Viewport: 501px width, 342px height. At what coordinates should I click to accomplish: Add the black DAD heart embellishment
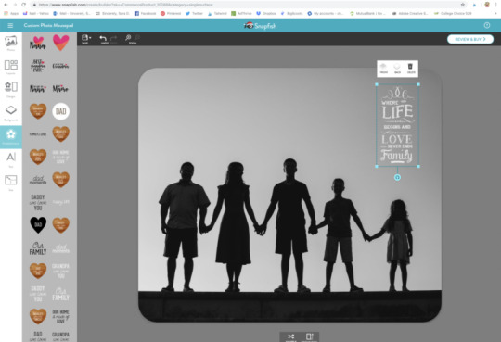(38, 224)
